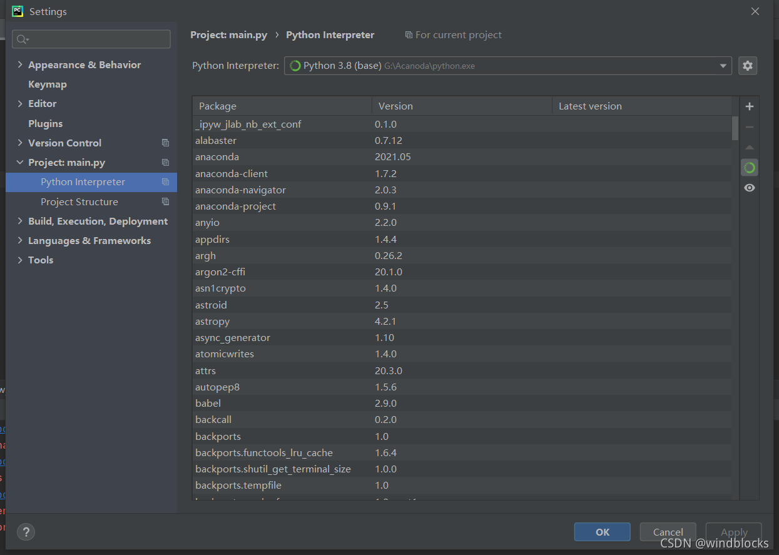Click the copy icon beside Project: main.py
The height and width of the screenshot is (555, 779).
pyautogui.click(x=165, y=162)
